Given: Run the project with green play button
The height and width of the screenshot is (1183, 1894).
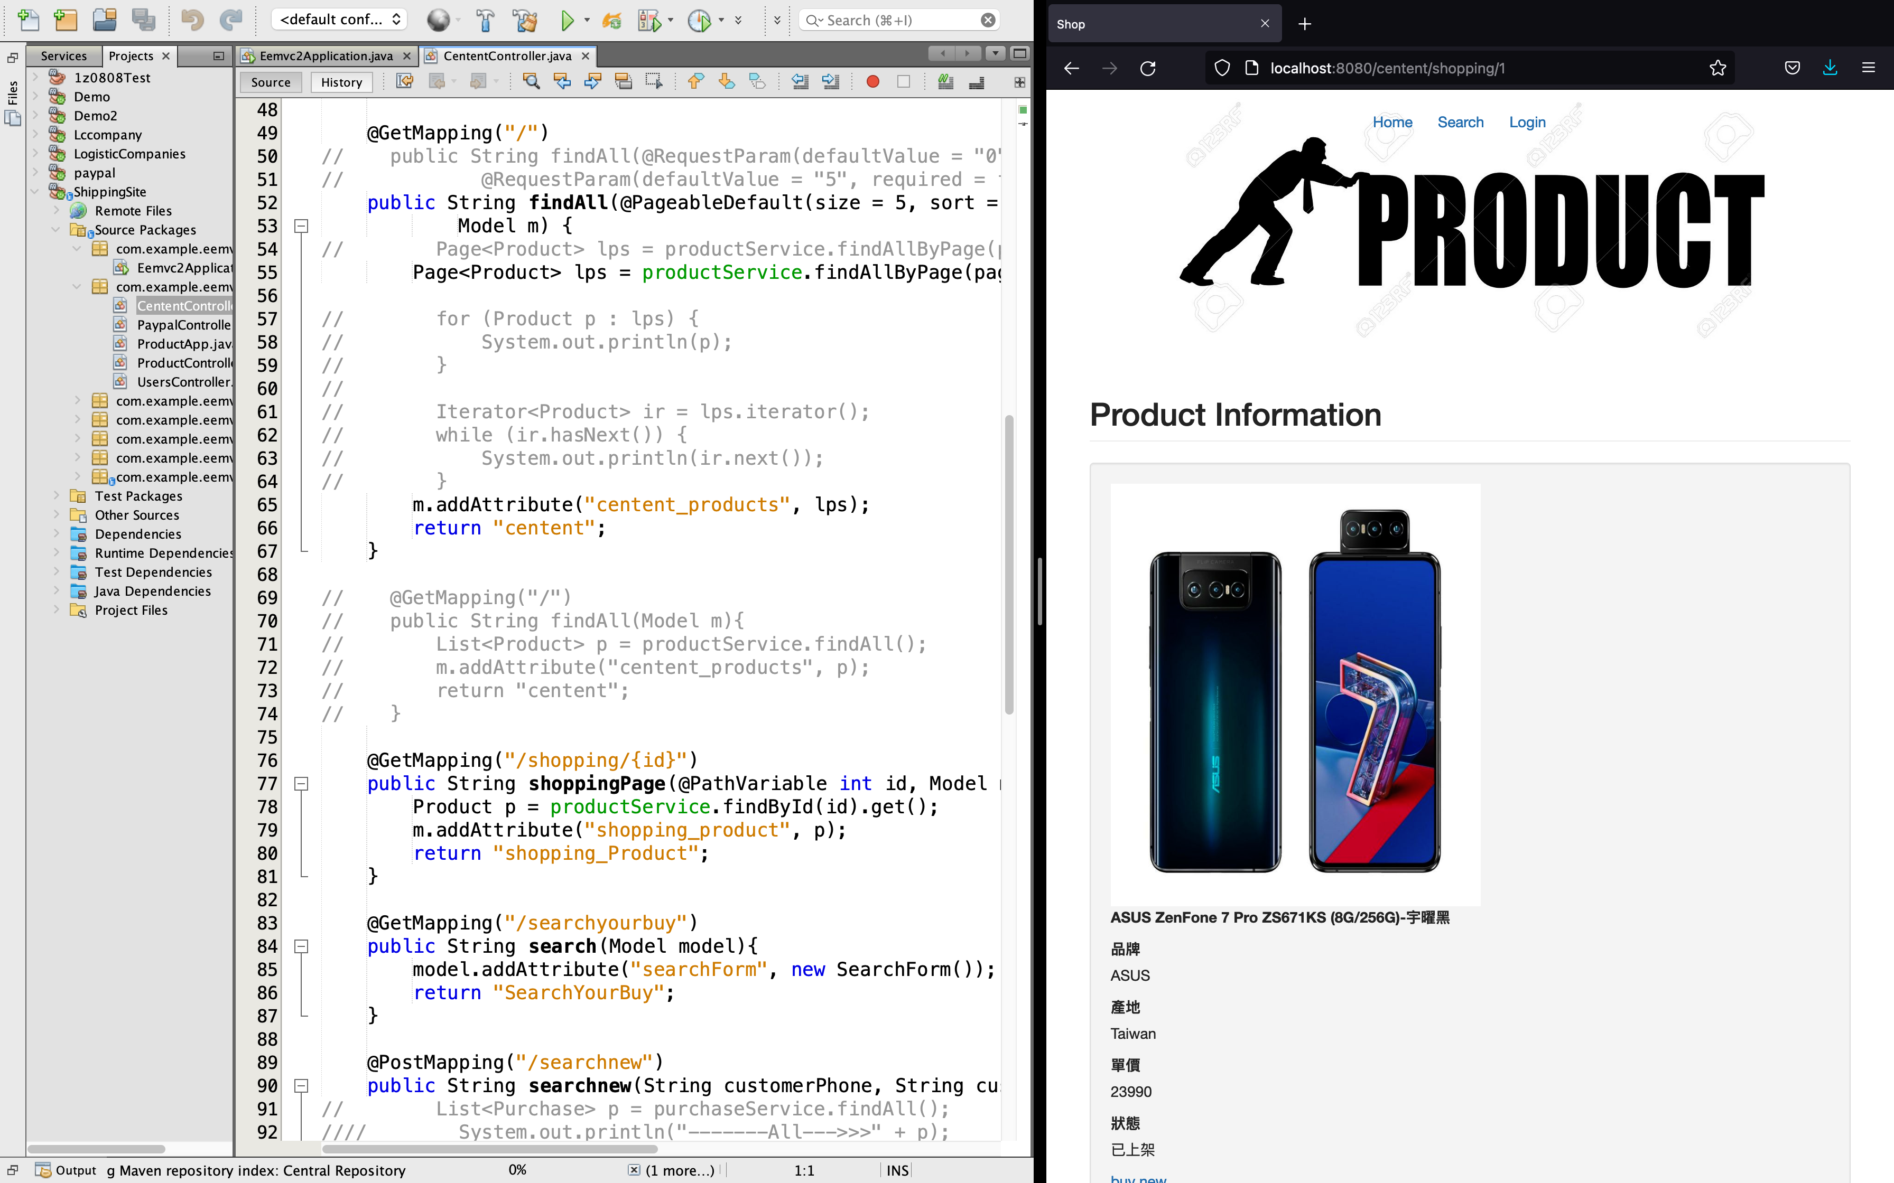Looking at the screenshot, I should click(x=568, y=20).
